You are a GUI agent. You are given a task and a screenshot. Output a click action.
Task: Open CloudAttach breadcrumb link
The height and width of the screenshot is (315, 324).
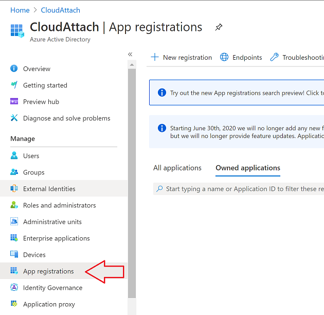[x=60, y=10]
